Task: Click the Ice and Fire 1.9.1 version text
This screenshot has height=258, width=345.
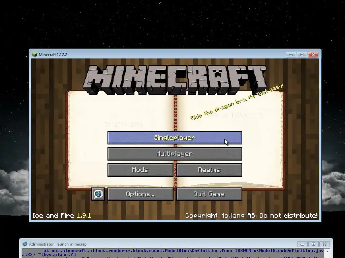Action: coord(62,215)
